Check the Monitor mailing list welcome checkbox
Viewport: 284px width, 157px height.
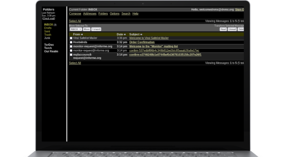coord(71,46)
